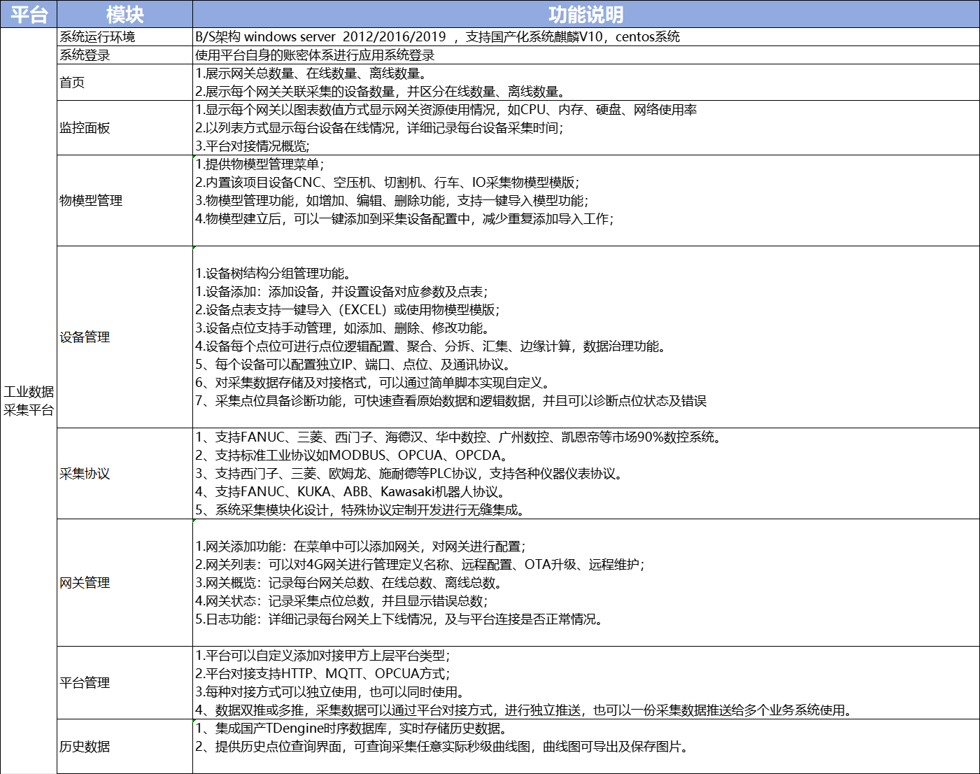Click the 网关管理 module cell
This screenshot has width=980, height=774.
125,583
